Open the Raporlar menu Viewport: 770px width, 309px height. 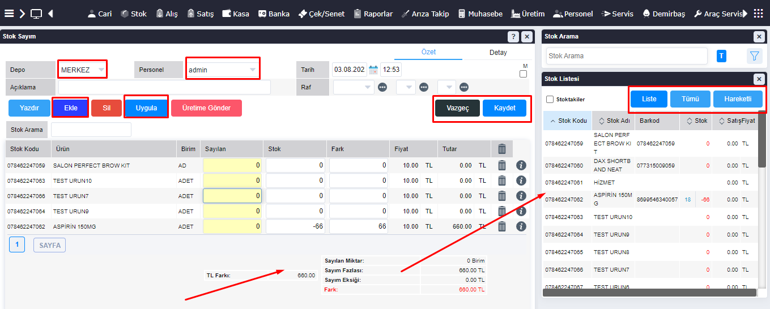[x=372, y=14]
